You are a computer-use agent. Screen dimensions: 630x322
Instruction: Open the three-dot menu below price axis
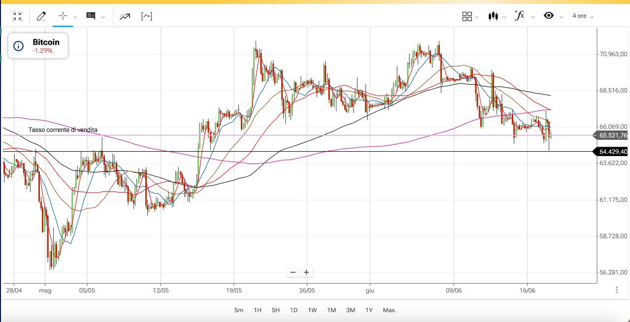click(x=617, y=290)
